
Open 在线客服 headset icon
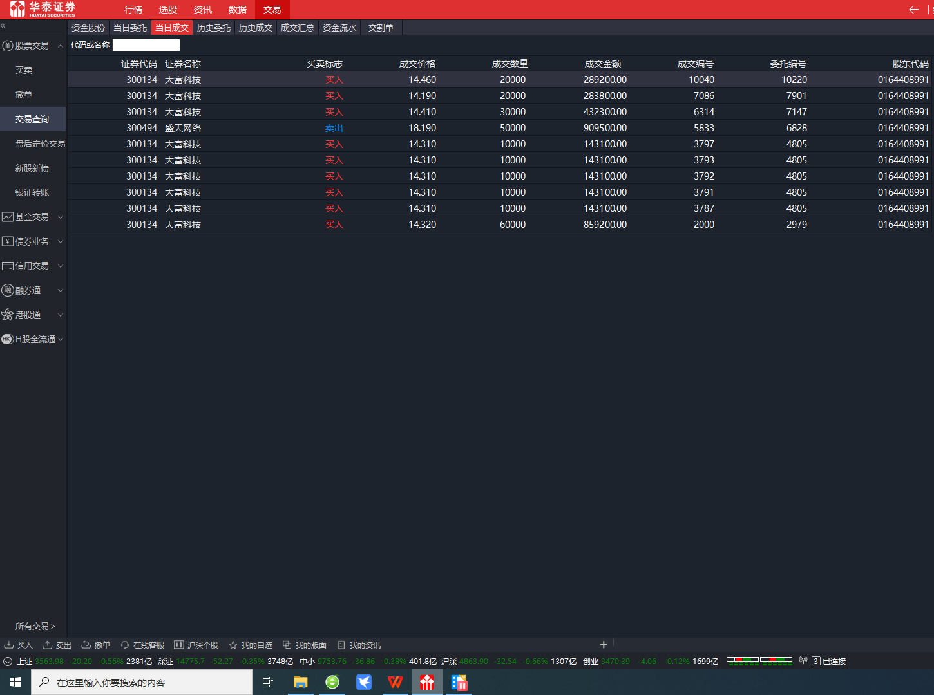pyautogui.click(x=125, y=645)
